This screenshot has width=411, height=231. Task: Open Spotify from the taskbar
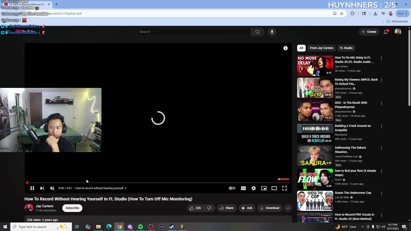140,227
